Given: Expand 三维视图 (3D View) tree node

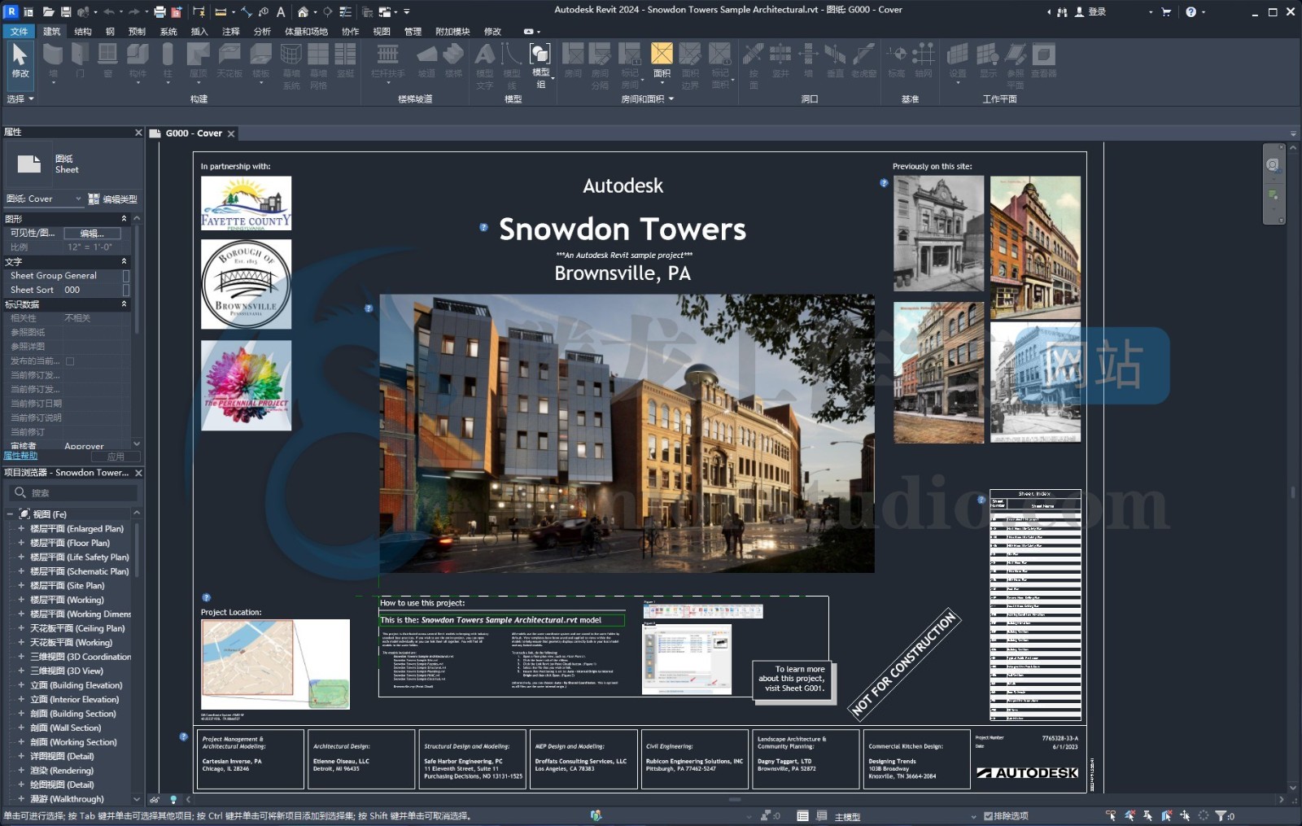Looking at the screenshot, I should (21, 671).
